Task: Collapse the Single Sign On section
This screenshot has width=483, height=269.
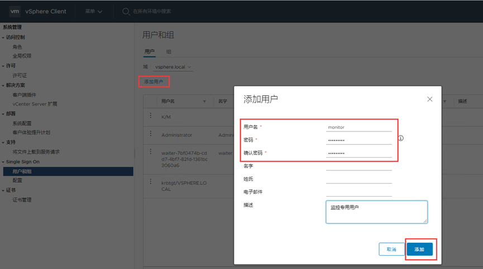Action: 3,162
